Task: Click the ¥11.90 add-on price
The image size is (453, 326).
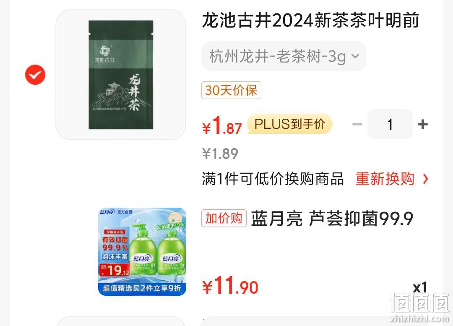Action: coord(230,286)
